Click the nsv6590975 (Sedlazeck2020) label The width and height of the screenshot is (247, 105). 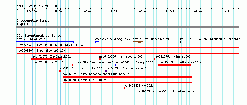[x=126, y=68]
